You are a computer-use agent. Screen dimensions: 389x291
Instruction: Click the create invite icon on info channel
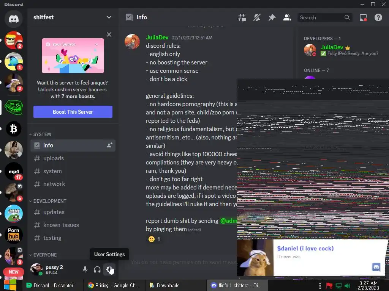pyautogui.click(x=109, y=145)
